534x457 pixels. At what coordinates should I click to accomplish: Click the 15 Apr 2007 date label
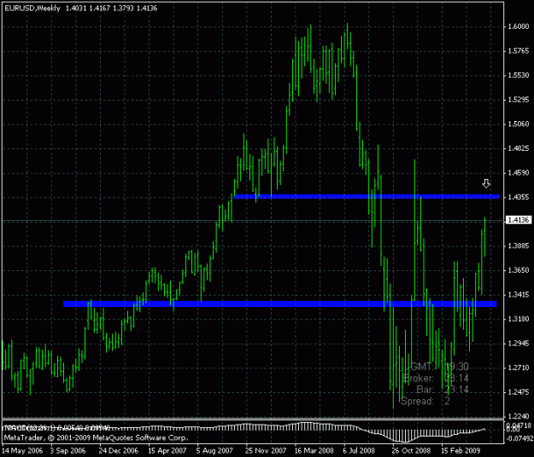pyautogui.click(x=167, y=451)
